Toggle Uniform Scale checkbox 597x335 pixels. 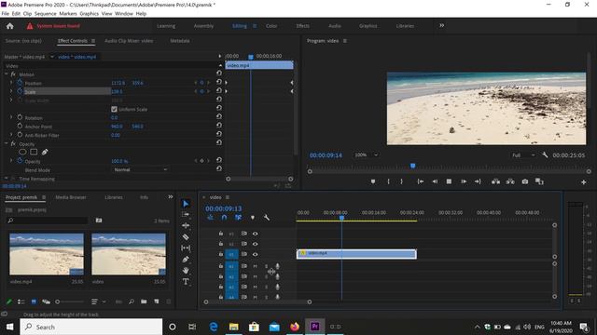tap(114, 109)
